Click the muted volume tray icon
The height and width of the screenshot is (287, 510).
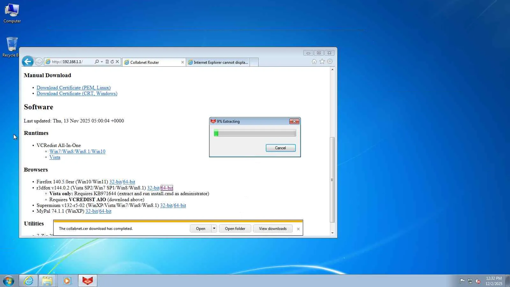478,281
